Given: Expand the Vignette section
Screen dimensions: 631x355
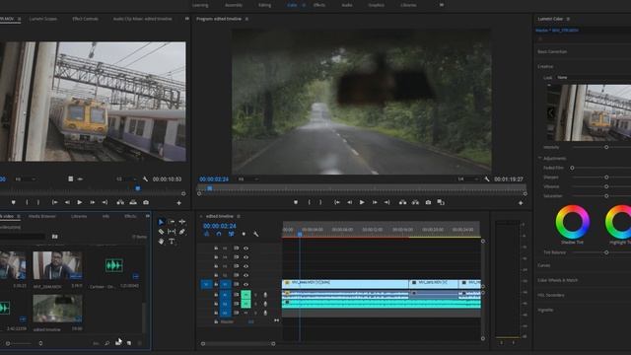Looking at the screenshot, I should pyautogui.click(x=545, y=310).
